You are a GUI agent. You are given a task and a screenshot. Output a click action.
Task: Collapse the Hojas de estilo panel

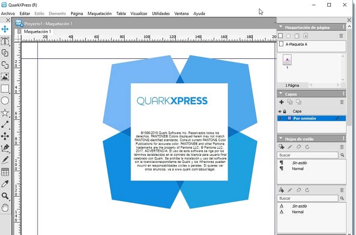(281, 139)
